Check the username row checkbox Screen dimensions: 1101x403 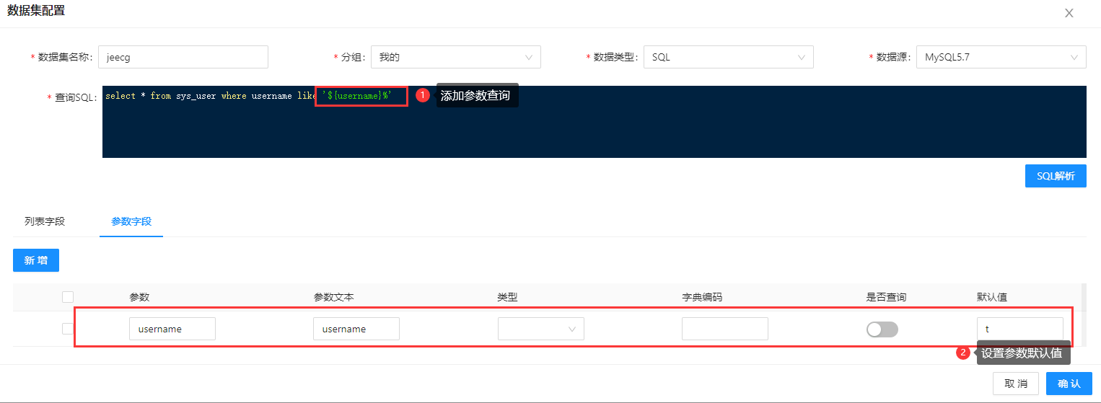68,329
